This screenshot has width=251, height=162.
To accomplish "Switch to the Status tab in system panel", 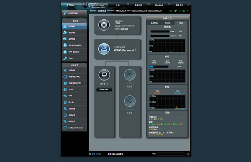I will point(181,23).
